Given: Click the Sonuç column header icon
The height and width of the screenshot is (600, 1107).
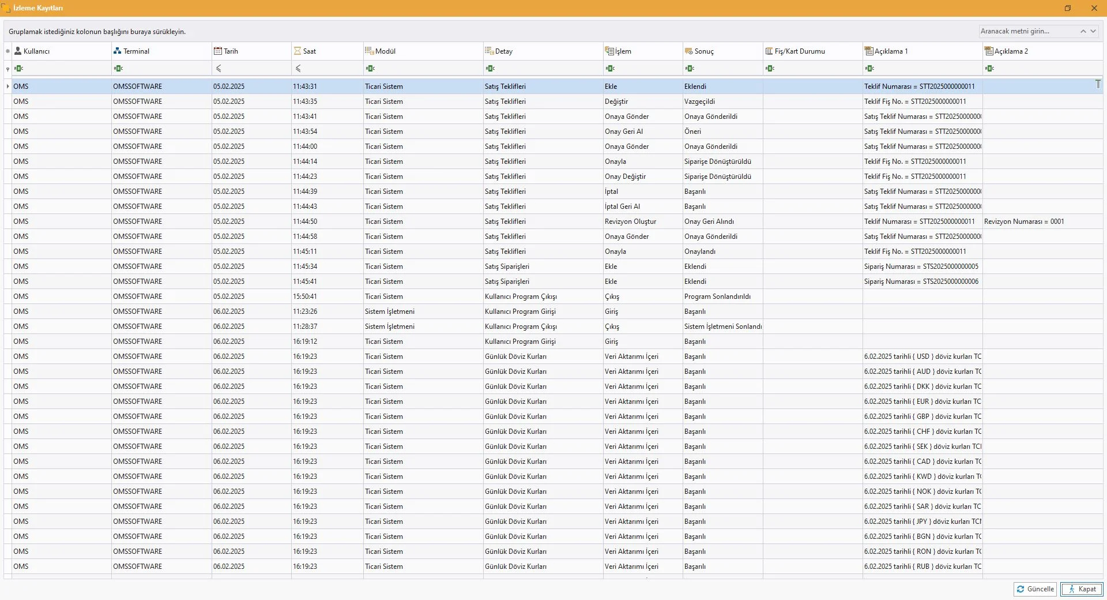Looking at the screenshot, I should click(688, 51).
